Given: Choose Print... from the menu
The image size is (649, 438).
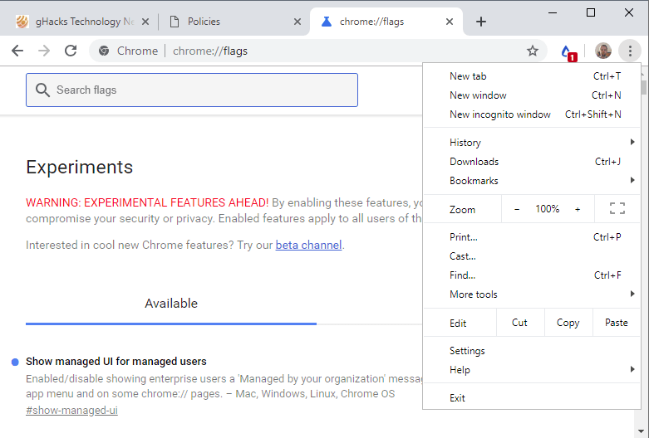Looking at the screenshot, I should [x=532, y=236].
